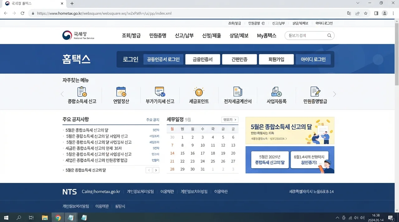Viewport: 399px width, 222px height.
Task: Open My홈택스 main menu
Action: pos(267,35)
